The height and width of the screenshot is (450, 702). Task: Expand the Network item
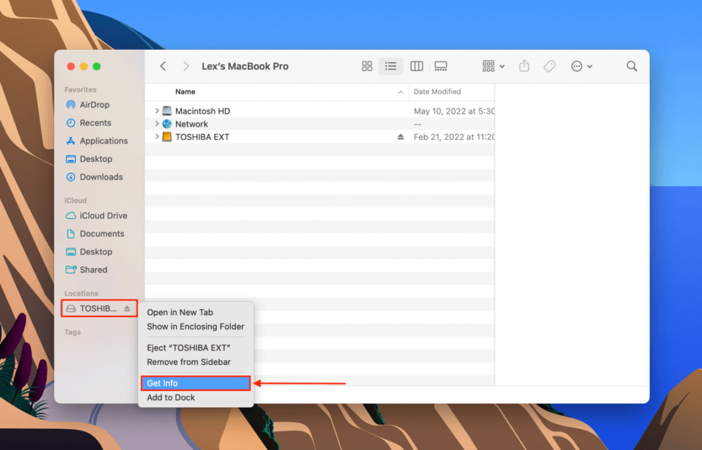157,124
